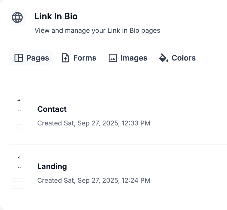
Task: Click the globe Link In Bio icon
Action: point(17,17)
